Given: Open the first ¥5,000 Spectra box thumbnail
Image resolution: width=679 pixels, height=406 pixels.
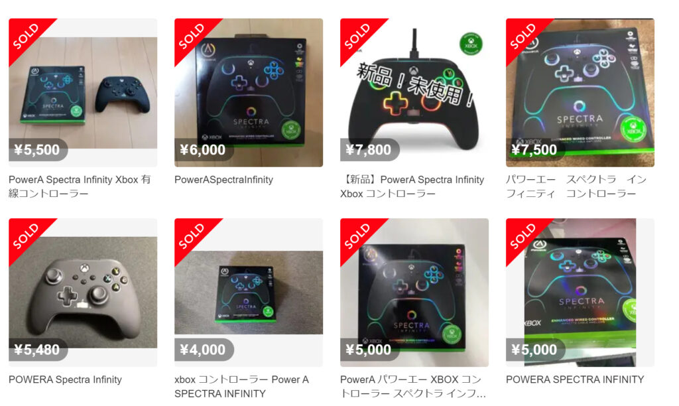Looking at the screenshot, I should [414, 293].
